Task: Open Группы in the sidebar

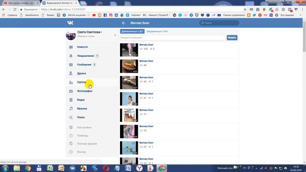Action: 82,82
